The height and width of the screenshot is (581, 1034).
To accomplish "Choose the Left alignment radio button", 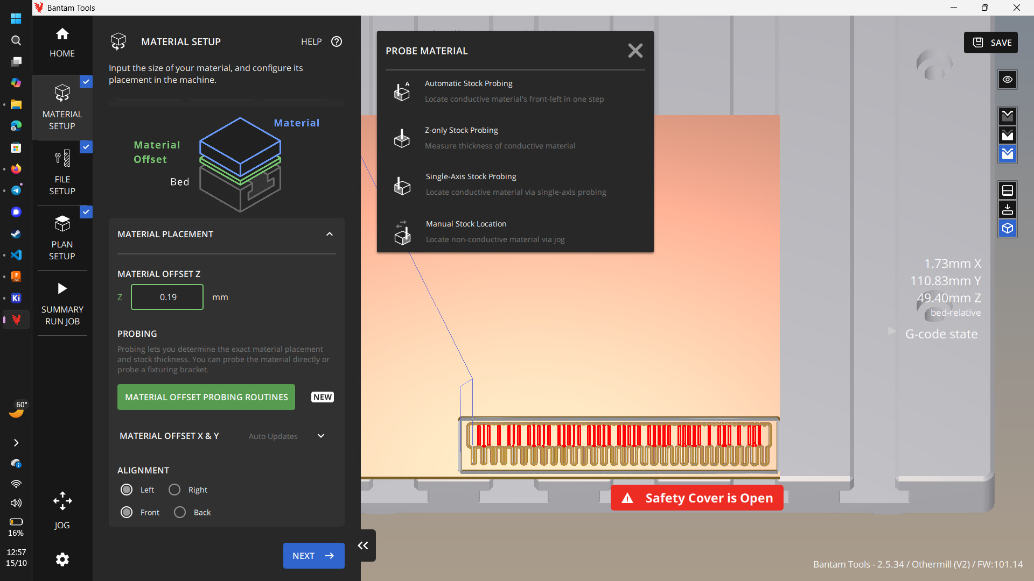I will [x=127, y=490].
